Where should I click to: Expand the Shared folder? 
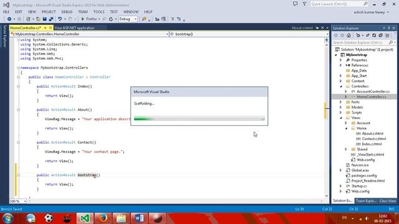[x=346, y=149]
